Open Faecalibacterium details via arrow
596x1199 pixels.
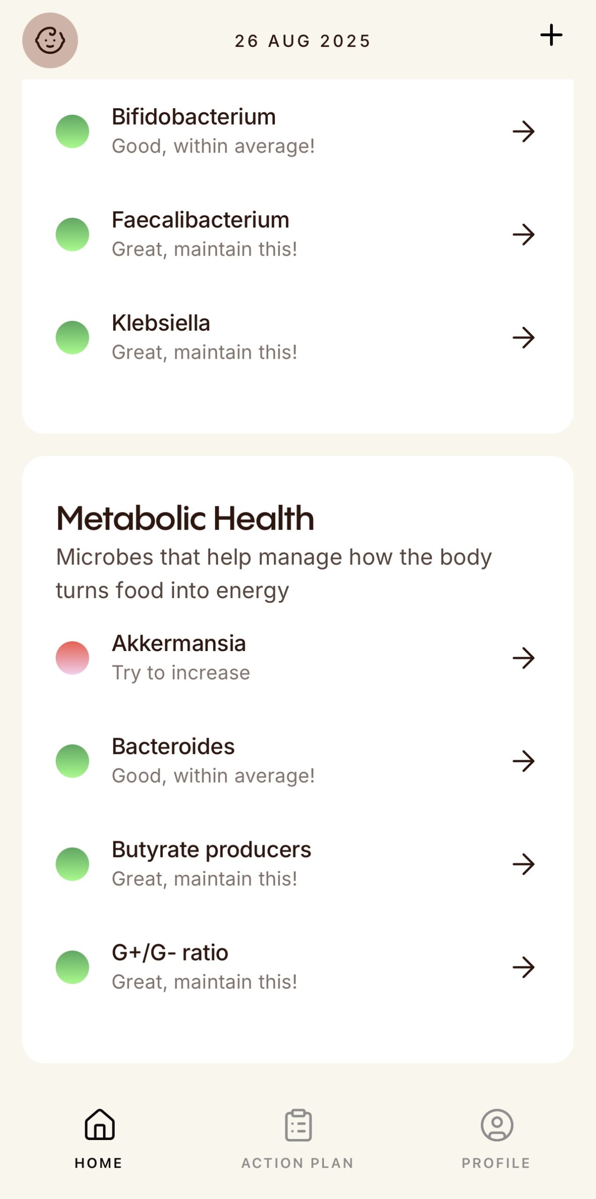523,235
